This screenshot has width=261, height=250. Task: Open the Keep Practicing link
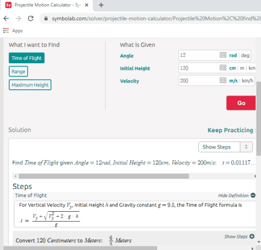pos(230,130)
